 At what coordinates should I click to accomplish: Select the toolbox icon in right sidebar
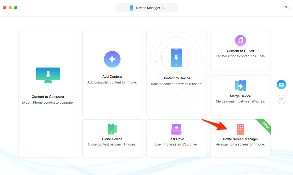pyautogui.click(x=281, y=85)
